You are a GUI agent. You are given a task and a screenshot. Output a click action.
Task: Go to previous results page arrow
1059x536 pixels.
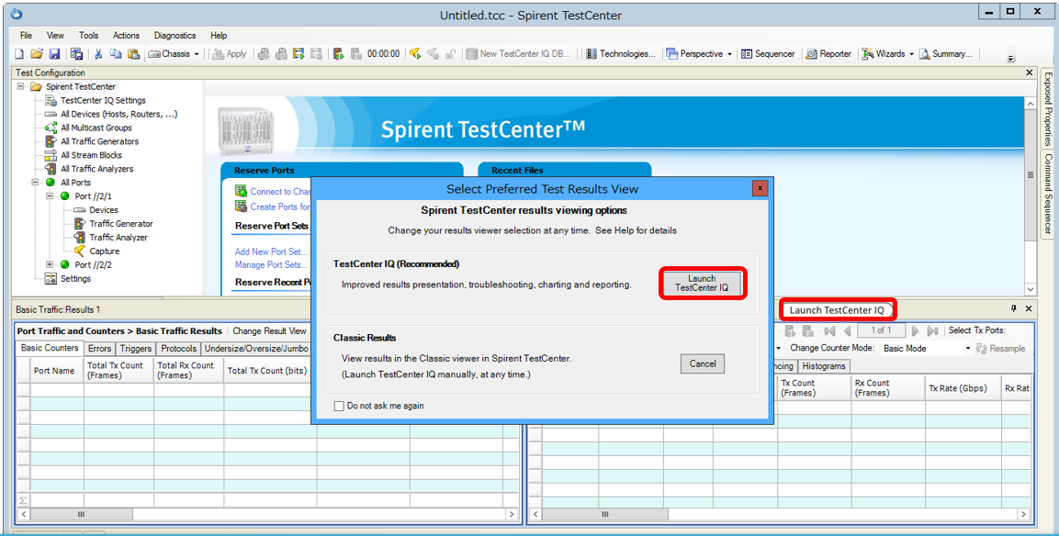click(848, 330)
